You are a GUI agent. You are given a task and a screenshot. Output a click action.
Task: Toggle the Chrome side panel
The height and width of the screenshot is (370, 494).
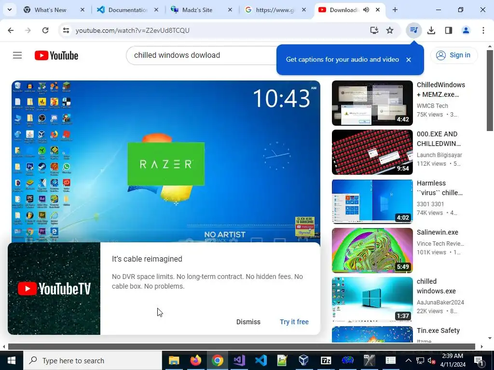click(x=449, y=30)
